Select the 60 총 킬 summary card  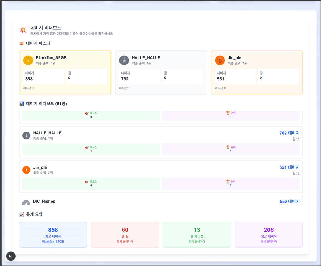pos(125,235)
